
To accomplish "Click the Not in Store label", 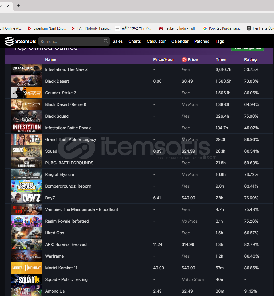I will point(193,279).
